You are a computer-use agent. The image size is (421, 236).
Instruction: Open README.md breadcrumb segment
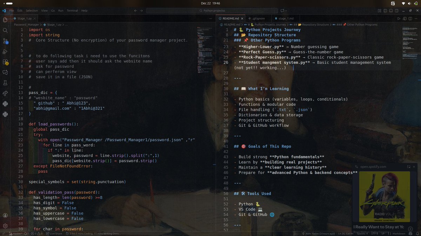click(x=231, y=25)
